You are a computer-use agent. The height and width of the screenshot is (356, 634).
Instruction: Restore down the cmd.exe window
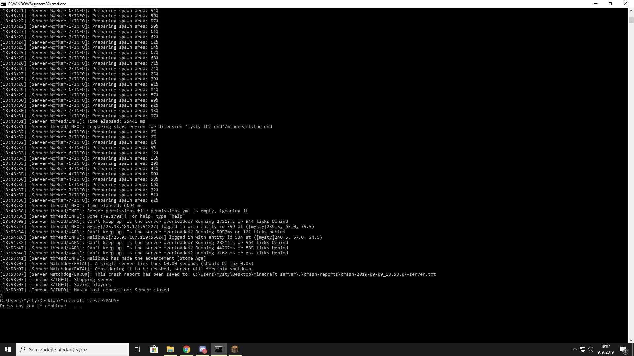(611, 4)
